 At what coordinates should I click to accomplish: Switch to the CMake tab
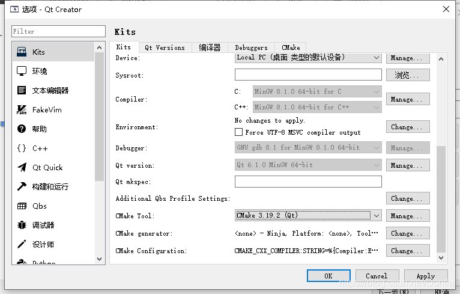pyautogui.click(x=291, y=47)
